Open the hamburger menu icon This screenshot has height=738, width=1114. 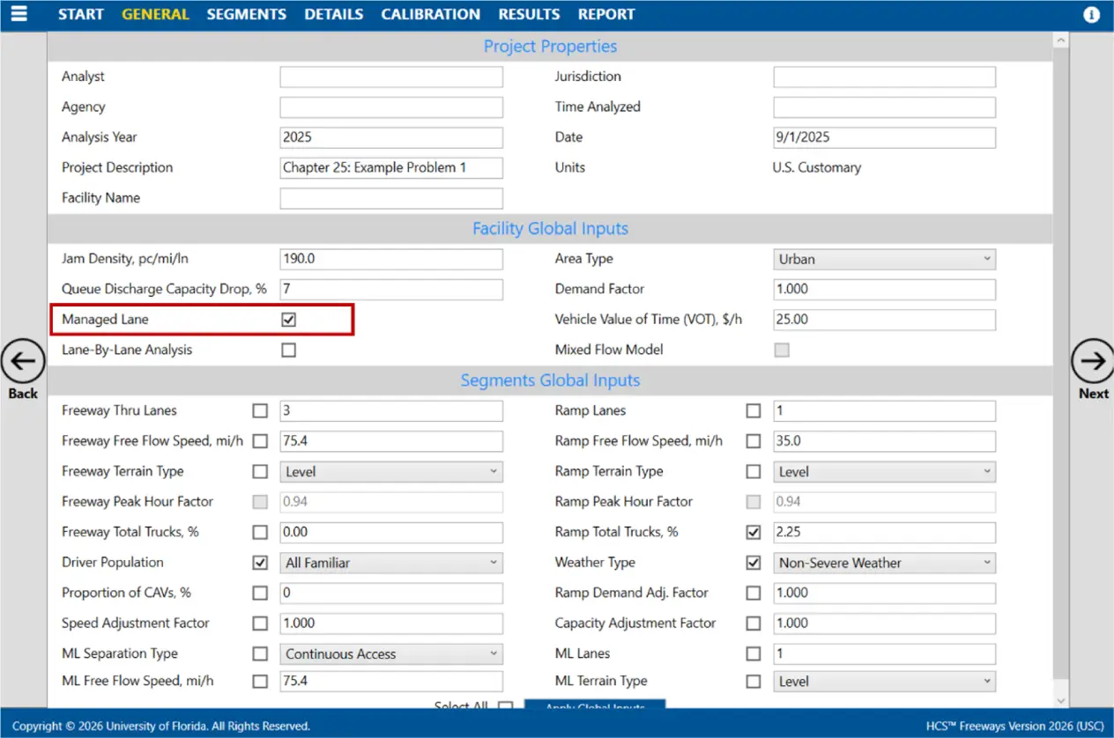[x=19, y=14]
